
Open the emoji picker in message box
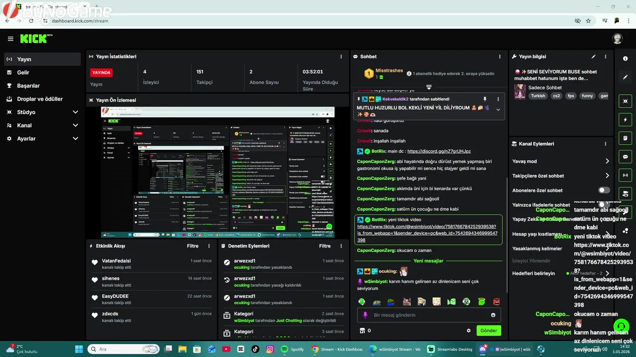[x=493, y=315]
